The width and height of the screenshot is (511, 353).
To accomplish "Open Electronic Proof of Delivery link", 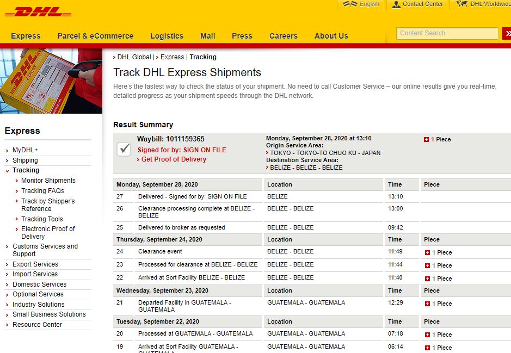I will (48, 232).
